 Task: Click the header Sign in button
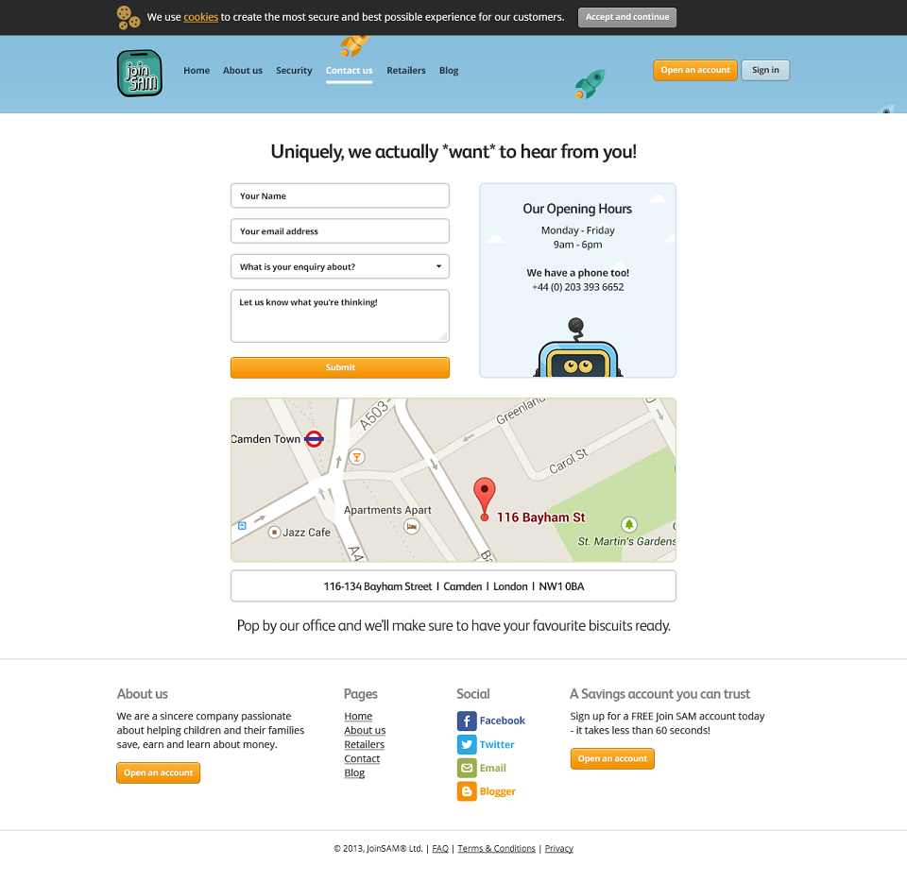(x=765, y=70)
